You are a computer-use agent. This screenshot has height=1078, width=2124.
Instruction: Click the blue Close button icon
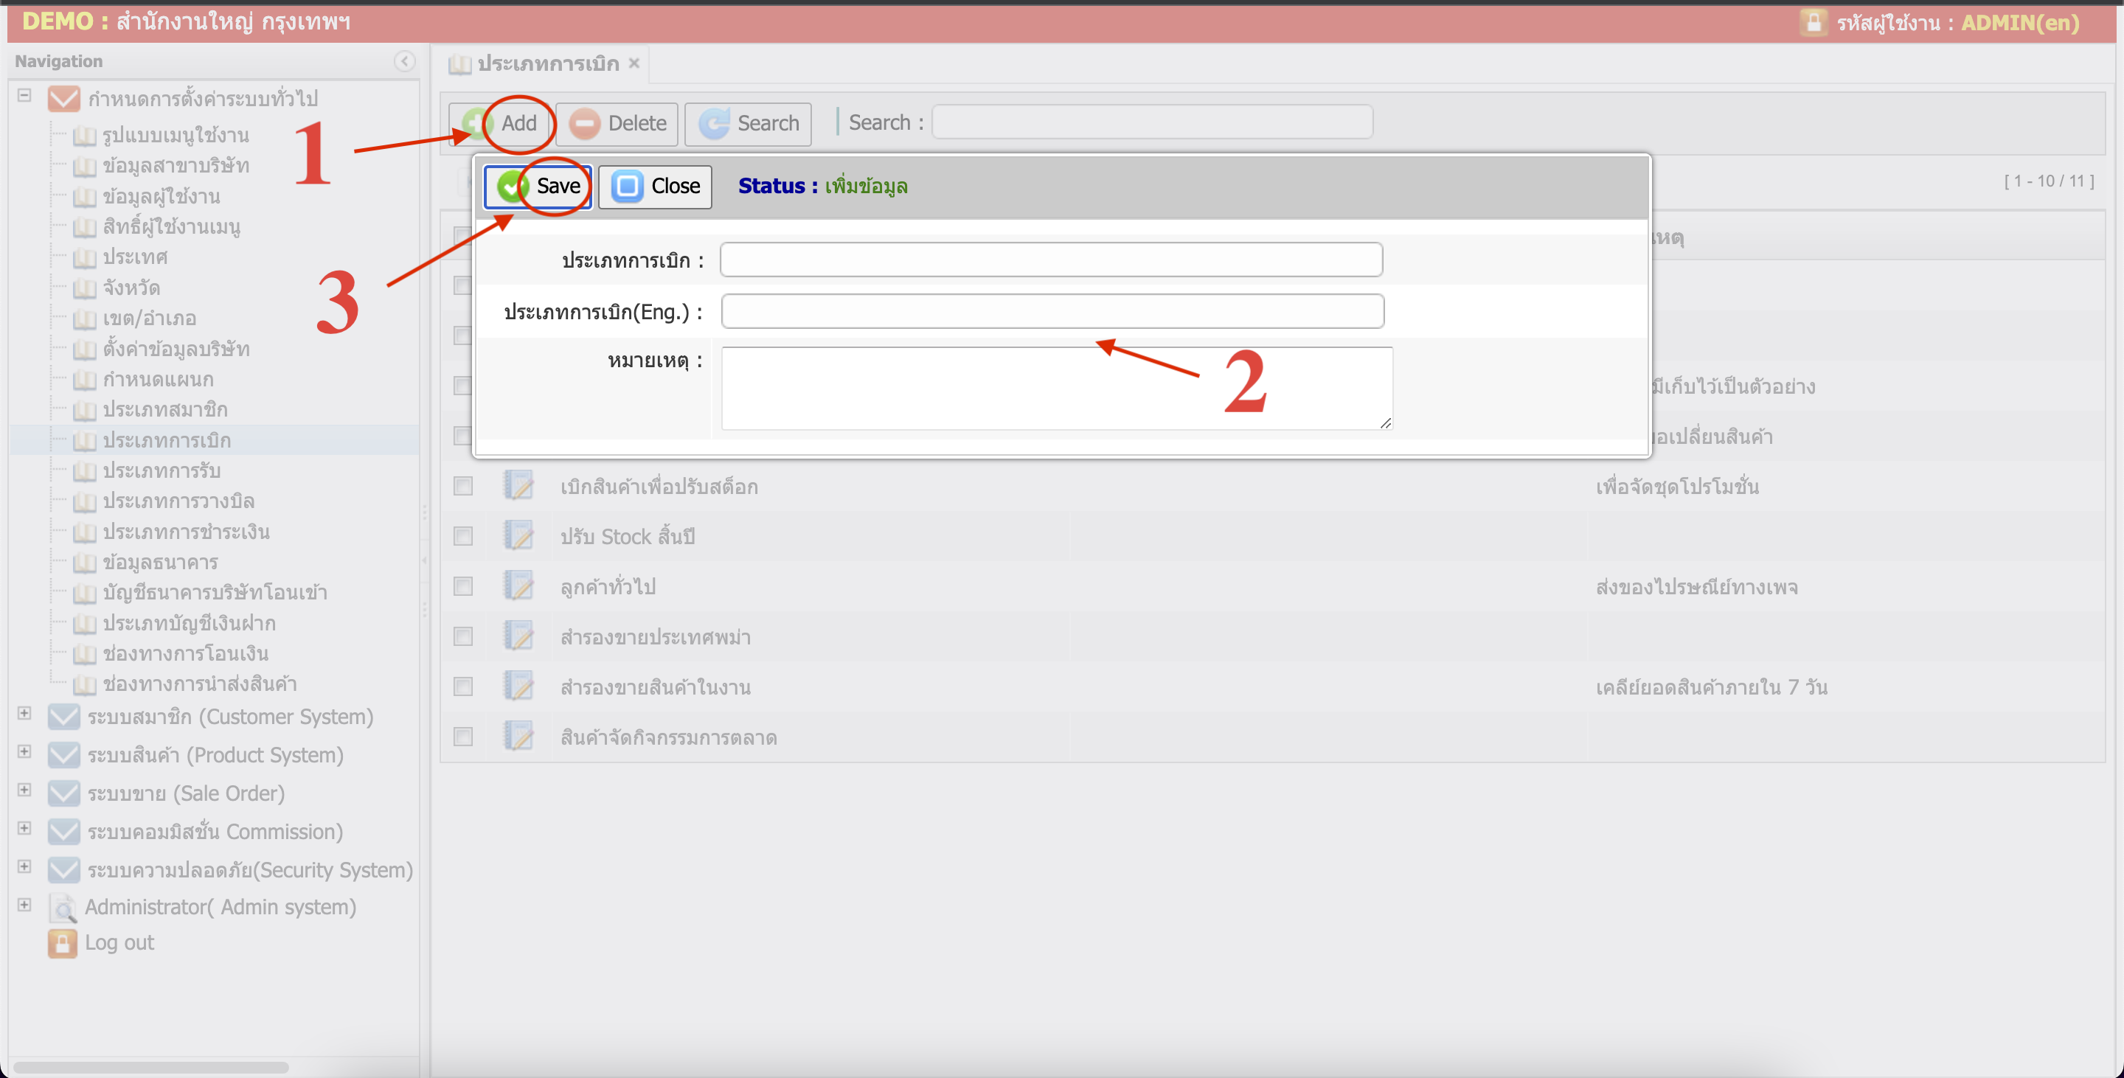coord(627,187)
